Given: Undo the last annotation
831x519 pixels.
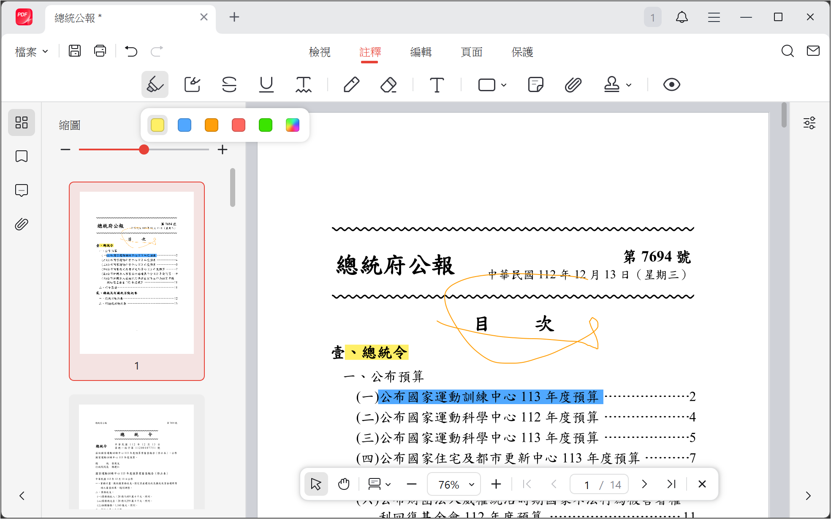Looking at the screenshot, I should pyautogui.click(x=131, y=51).
